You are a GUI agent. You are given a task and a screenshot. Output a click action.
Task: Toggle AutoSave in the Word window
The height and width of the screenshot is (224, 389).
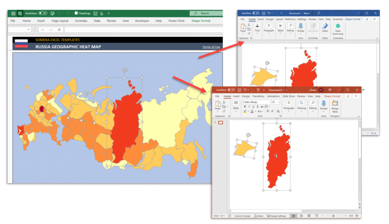point(256,13)
